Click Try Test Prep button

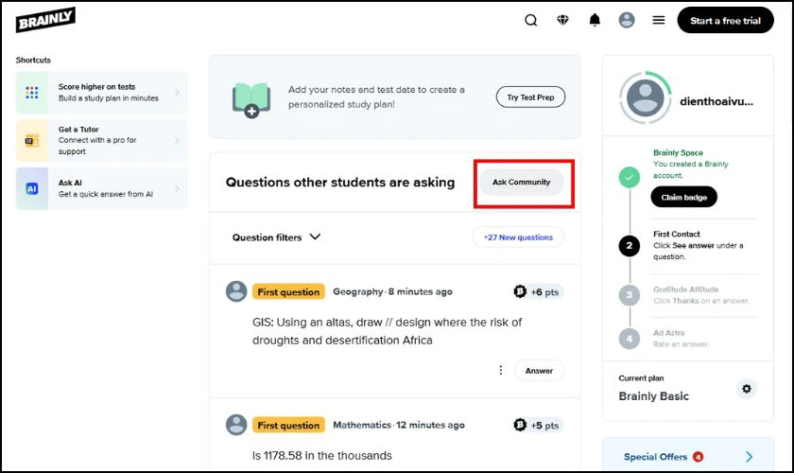530,96
